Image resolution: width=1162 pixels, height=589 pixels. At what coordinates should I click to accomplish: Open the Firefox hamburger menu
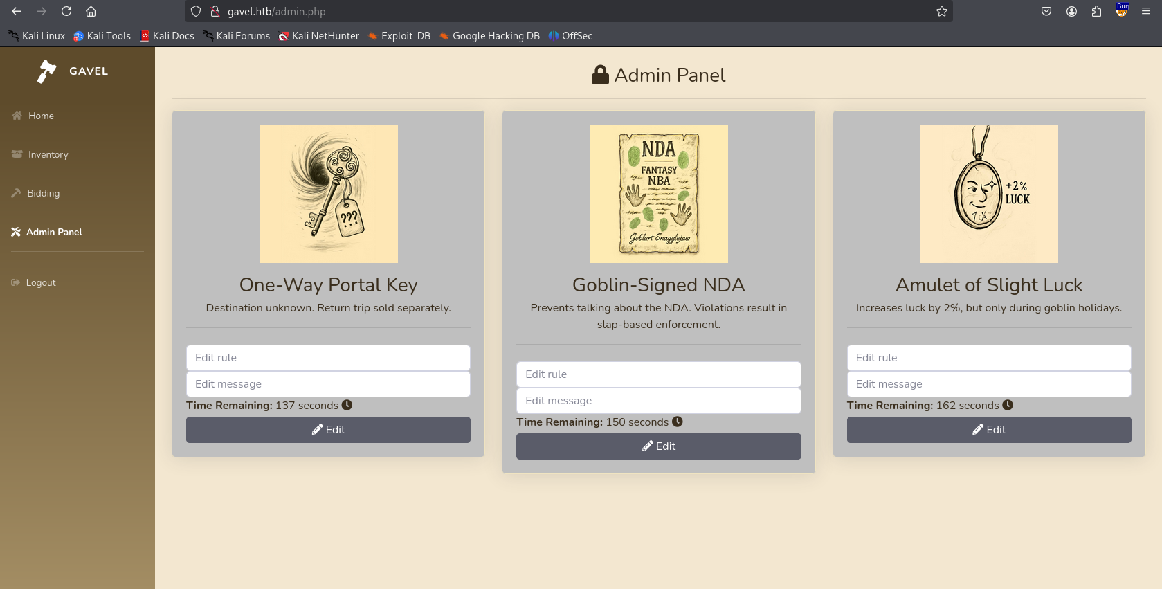[1146, 11]
